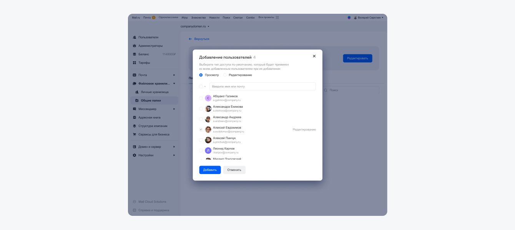515x230 pixels.
Task: Select the Редактирование radio option
Action: (x=225, y=75)
